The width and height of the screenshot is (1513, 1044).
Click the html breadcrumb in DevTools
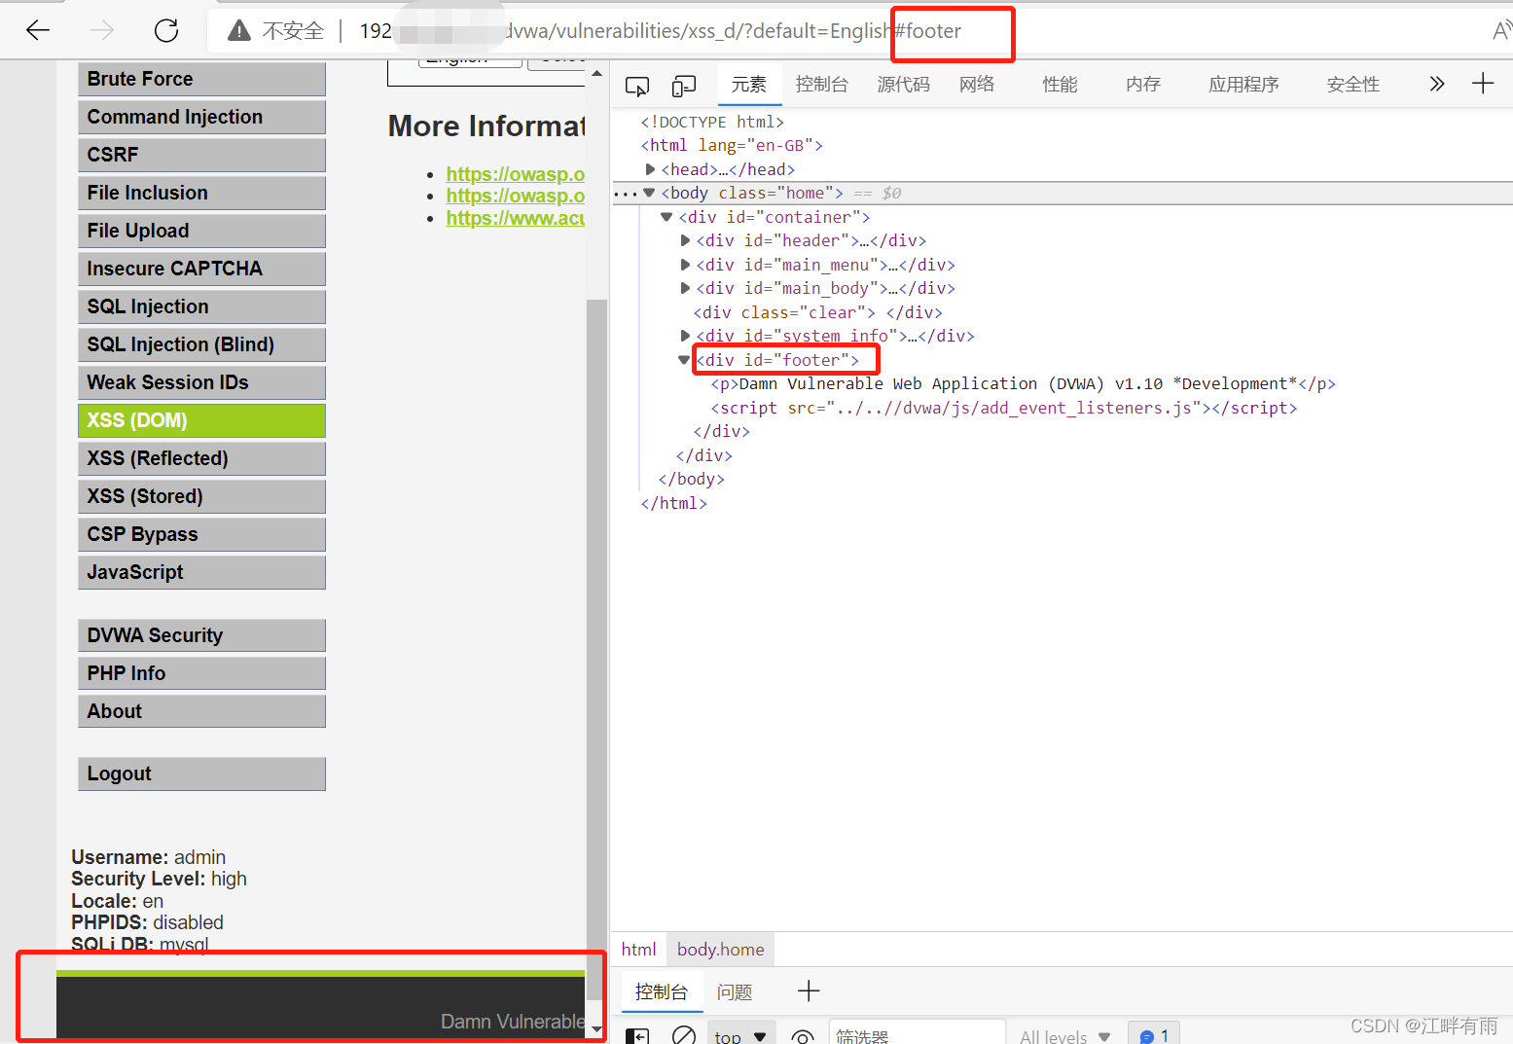[x=639, y=950]
